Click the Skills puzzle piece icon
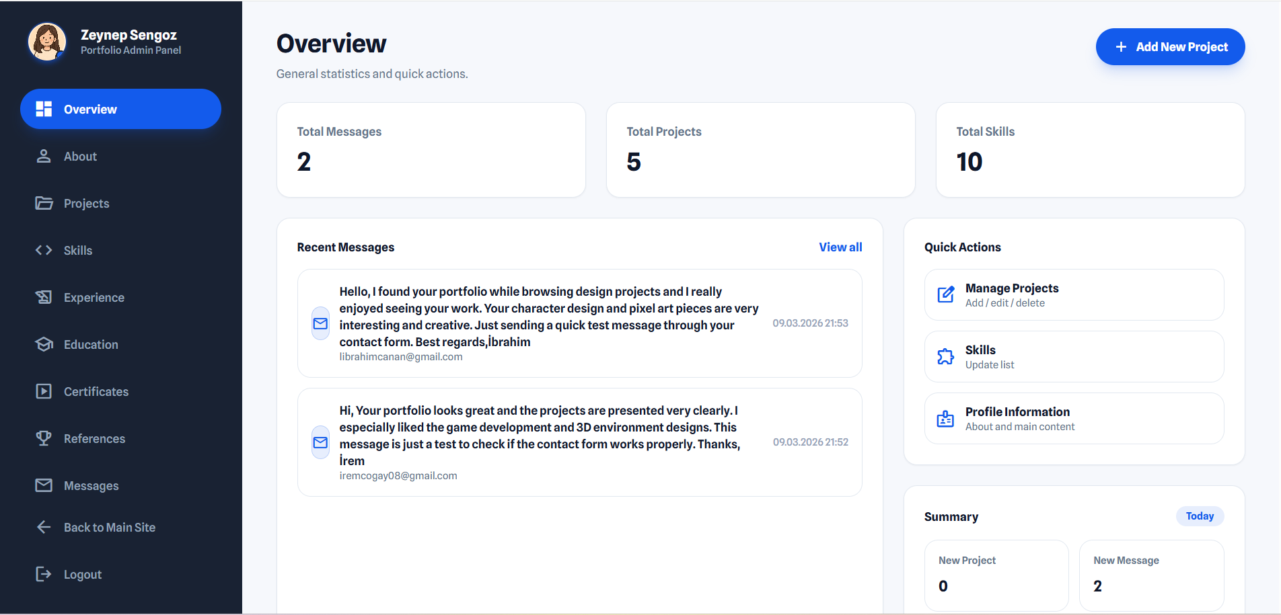1281x615 pixels. pos(946,356)
